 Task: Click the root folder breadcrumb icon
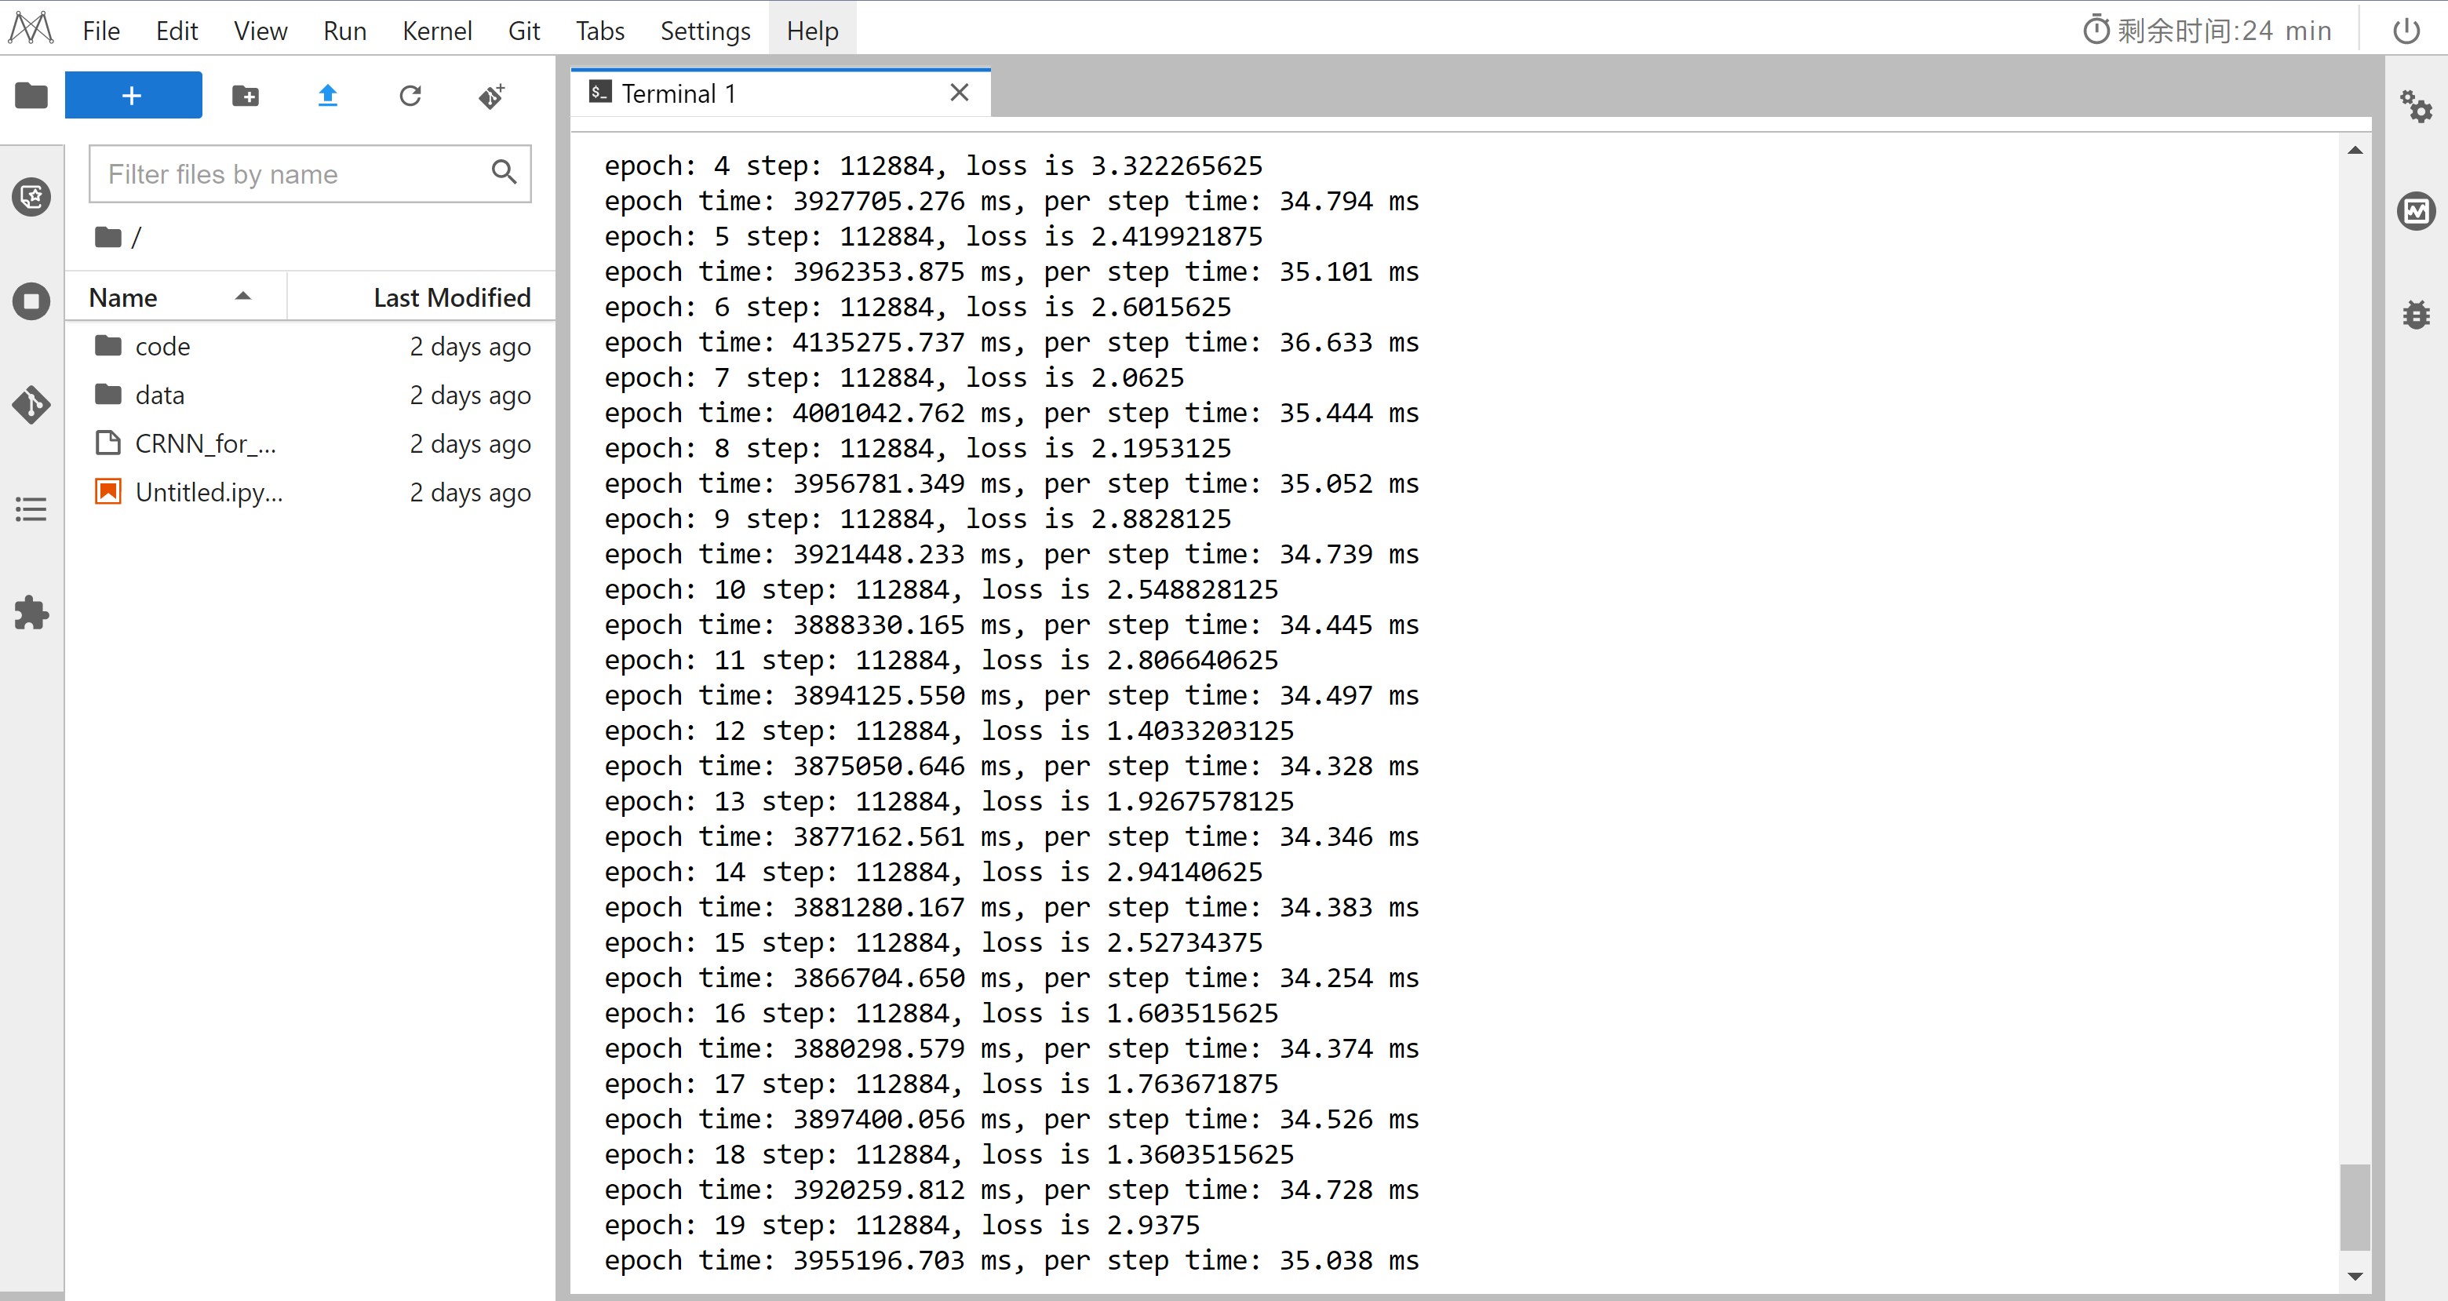(x=108, y=237)
